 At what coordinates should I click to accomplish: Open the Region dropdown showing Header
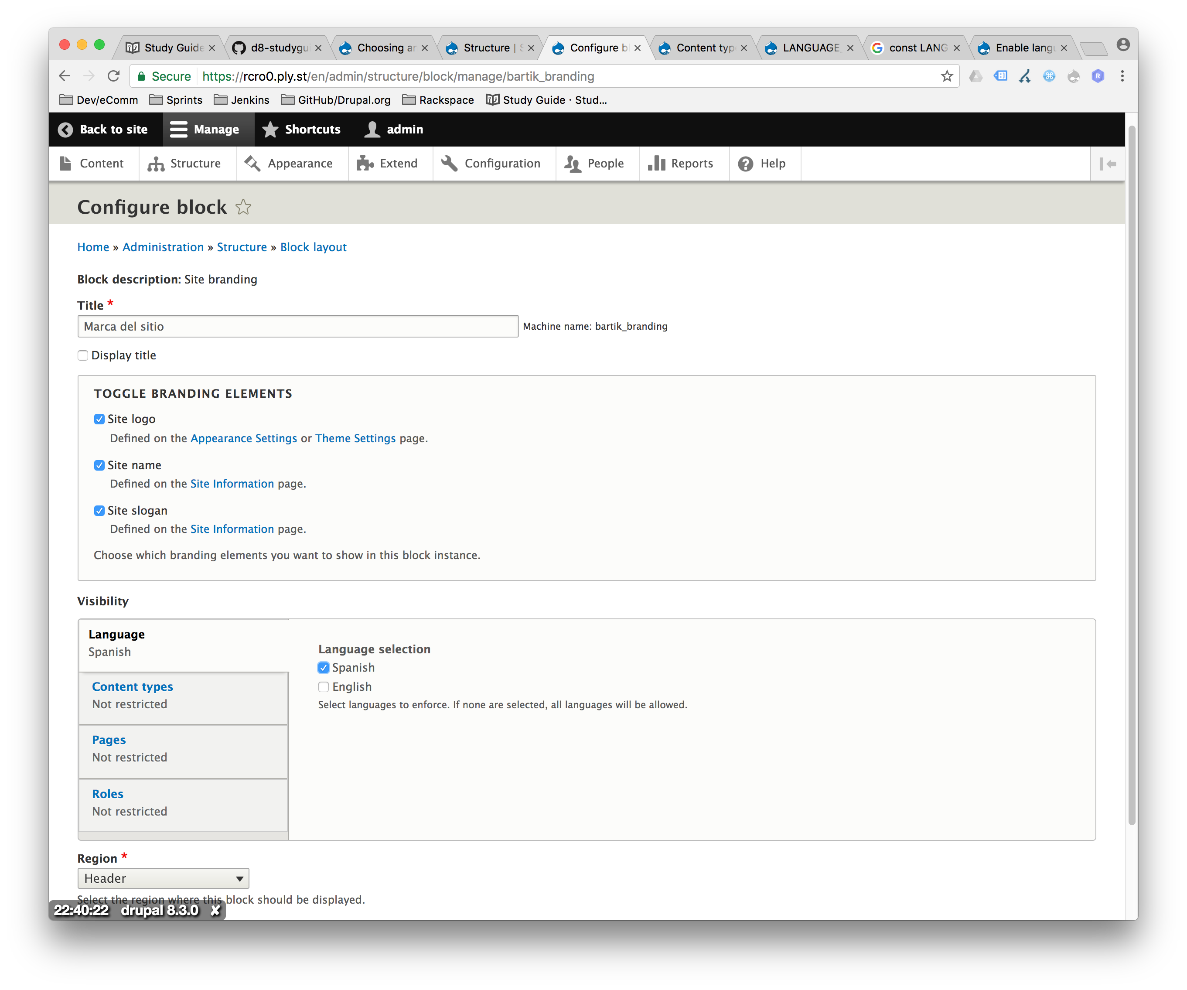(x=163, y=879)
